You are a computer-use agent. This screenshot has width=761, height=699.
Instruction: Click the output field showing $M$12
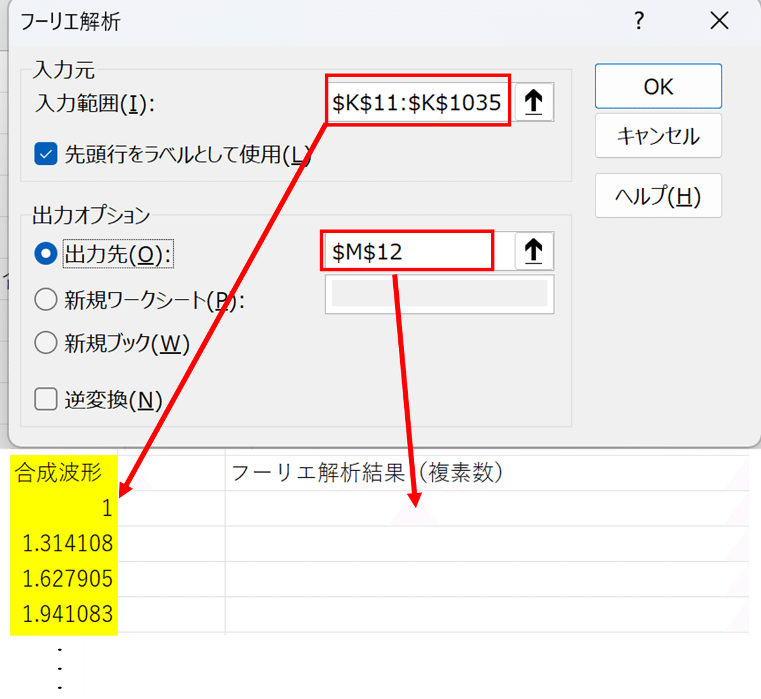click(407, 250)
